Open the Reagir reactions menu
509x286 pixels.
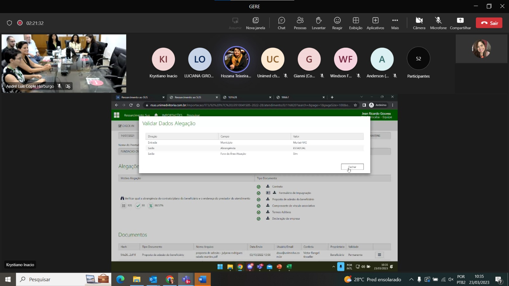pos(337,23)
